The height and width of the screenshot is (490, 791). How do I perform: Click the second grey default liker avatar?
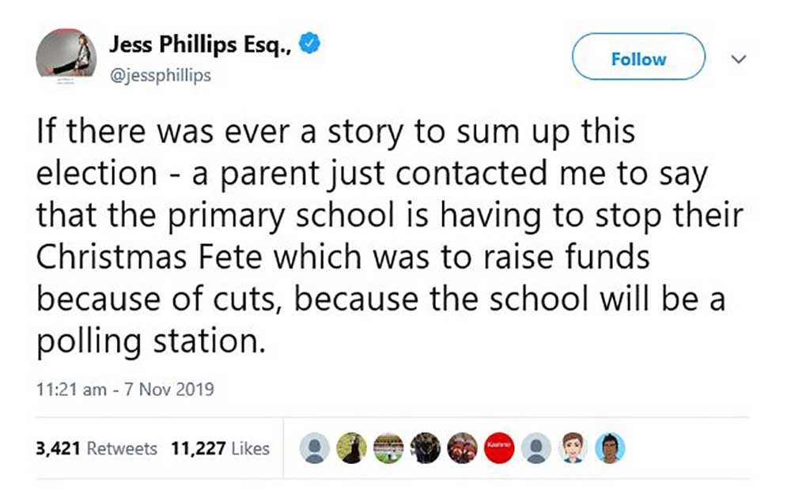[536, 448]
